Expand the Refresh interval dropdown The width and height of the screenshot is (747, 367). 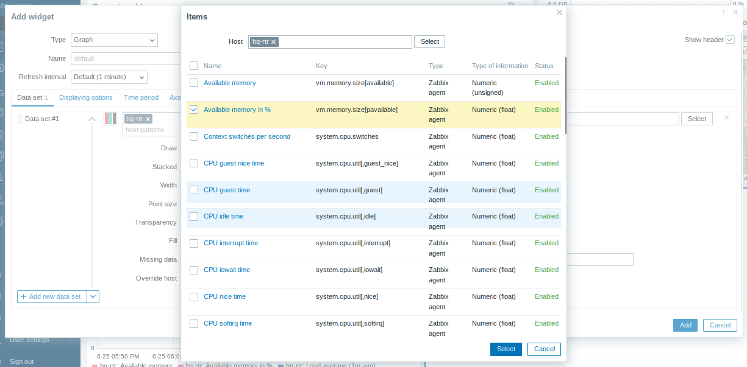coord(109,77)
